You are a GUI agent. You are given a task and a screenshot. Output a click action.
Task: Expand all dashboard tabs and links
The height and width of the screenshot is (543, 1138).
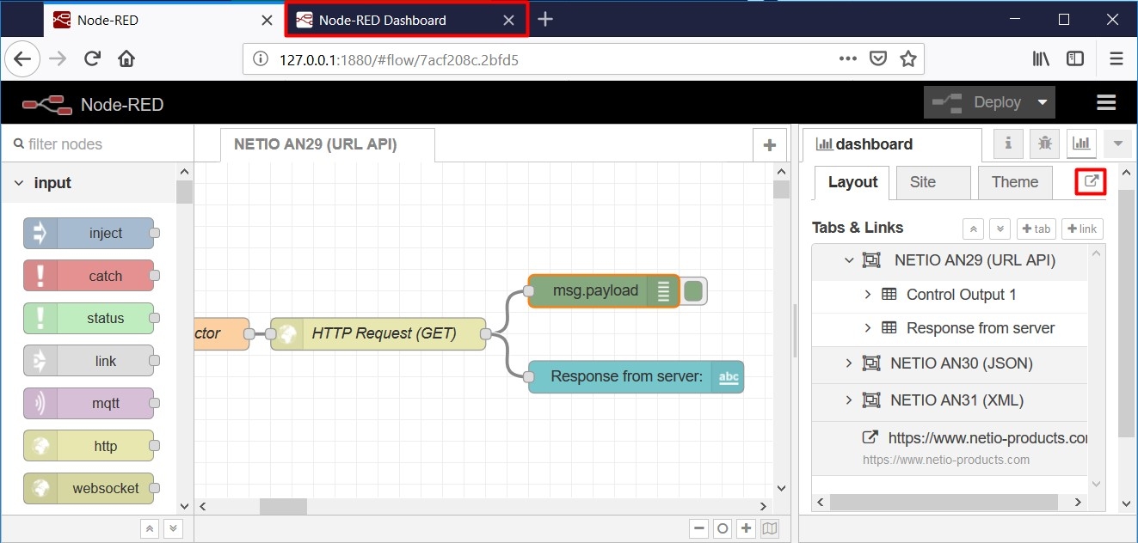pos(999,229)
